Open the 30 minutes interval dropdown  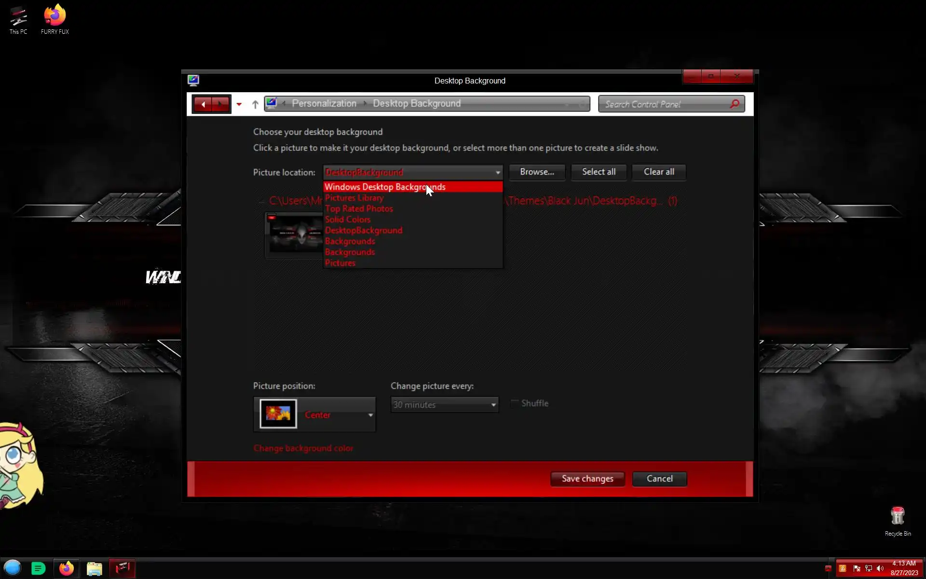tap(493, 405)
